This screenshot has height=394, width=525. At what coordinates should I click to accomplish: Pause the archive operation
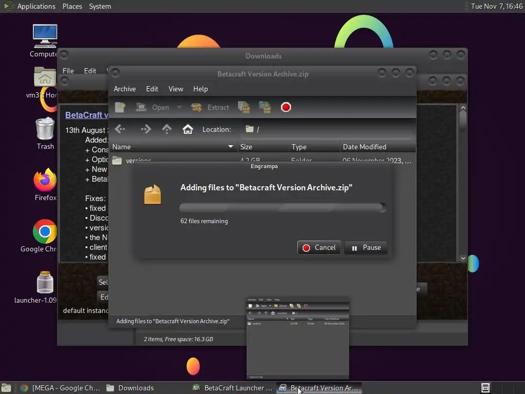pyautogui.click(x=366, y=248)
